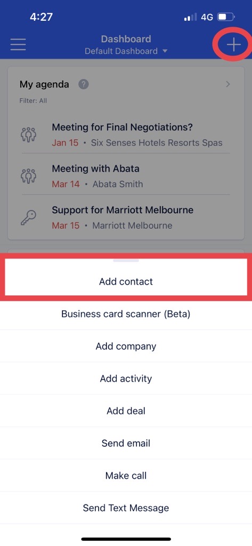The width and height of the screenshot is (252, 546).
Task: Open Meeting for Final Negotiations agenda item
Action: click(x=126, y=135)
